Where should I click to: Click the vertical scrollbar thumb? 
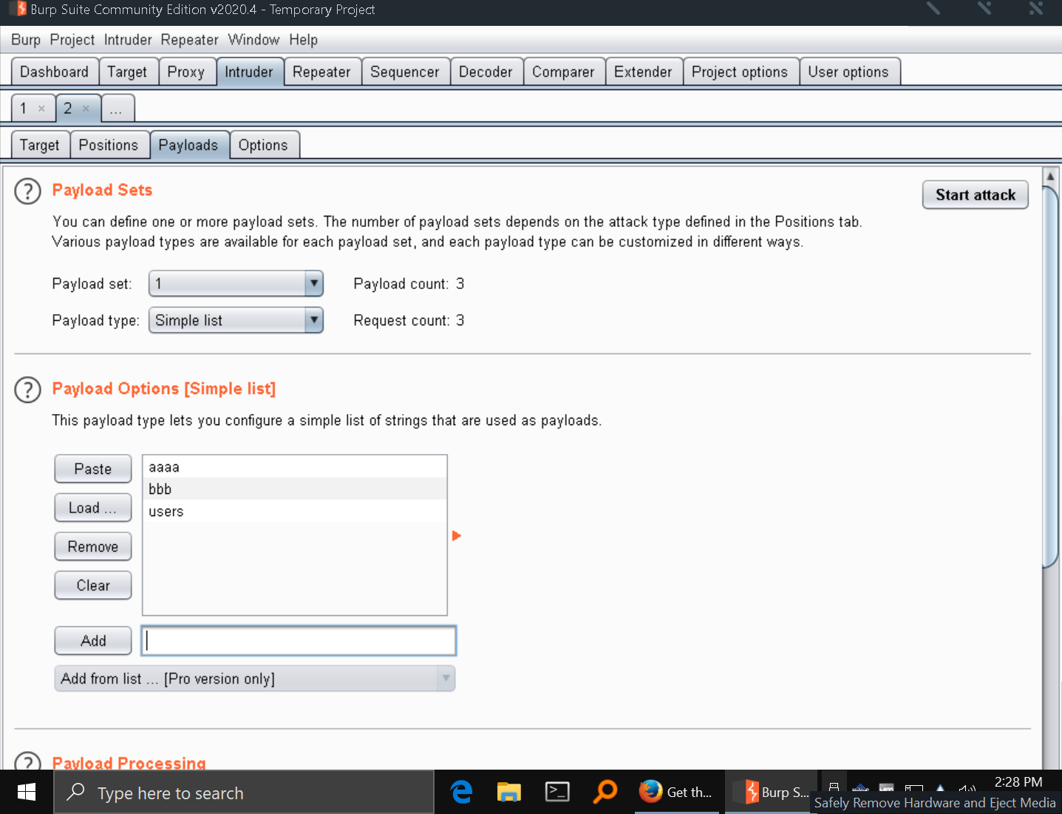(x=1051, y=377)
